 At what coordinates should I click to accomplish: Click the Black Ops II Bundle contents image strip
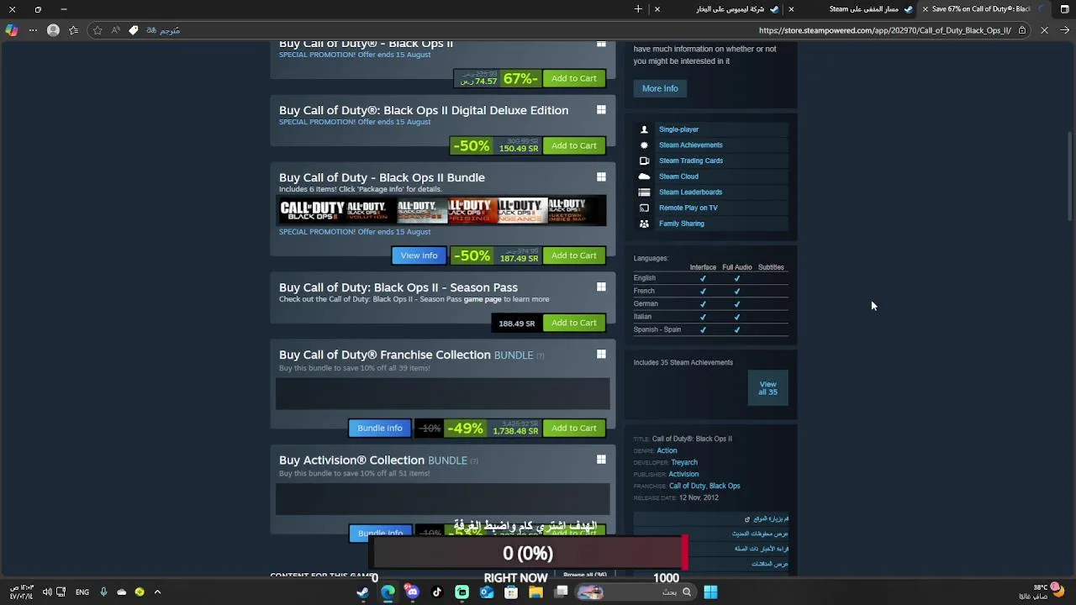click(x=442, y=210)
